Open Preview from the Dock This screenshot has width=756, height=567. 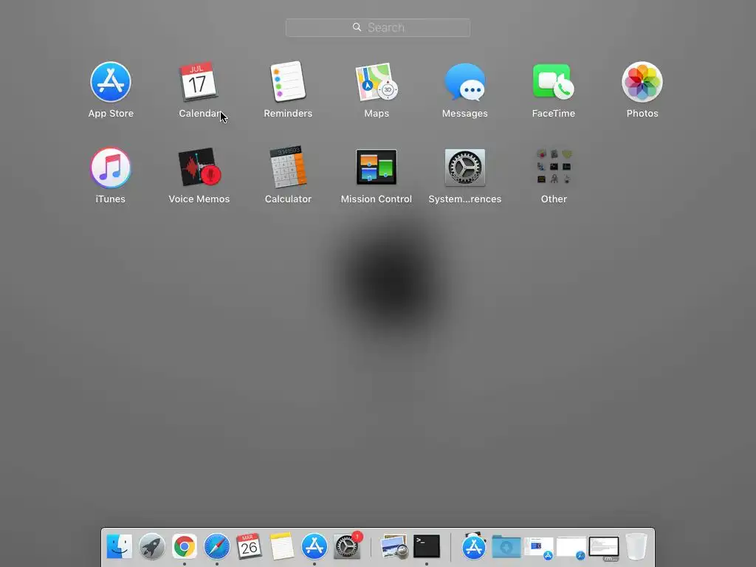tap(394, 546)
